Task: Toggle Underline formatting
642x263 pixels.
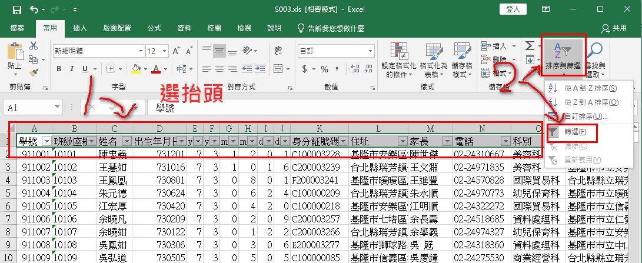Action: tap(85, 69)
